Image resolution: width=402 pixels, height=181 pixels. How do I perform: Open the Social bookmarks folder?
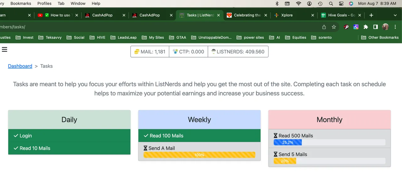(75, 37)
